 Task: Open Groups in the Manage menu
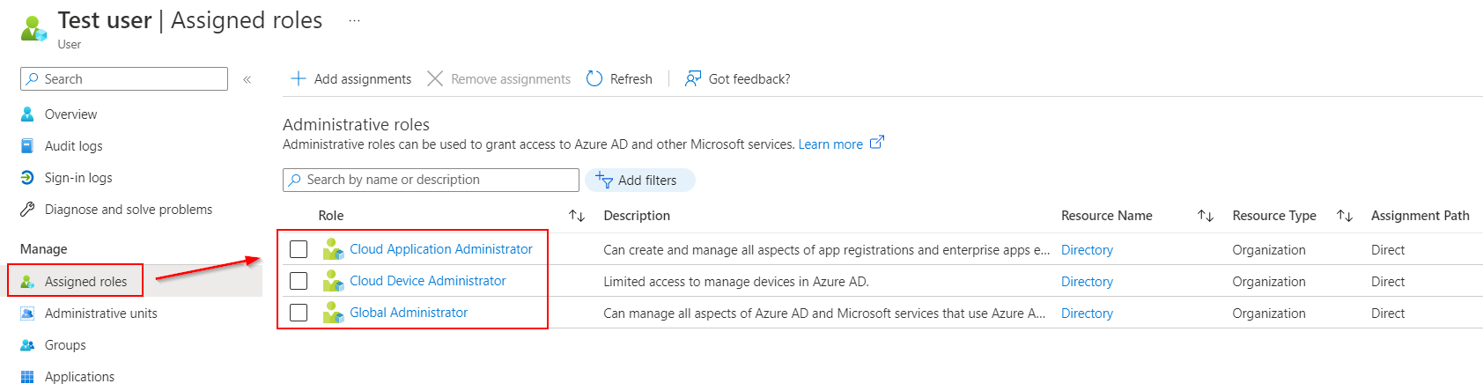coord(65,345)
